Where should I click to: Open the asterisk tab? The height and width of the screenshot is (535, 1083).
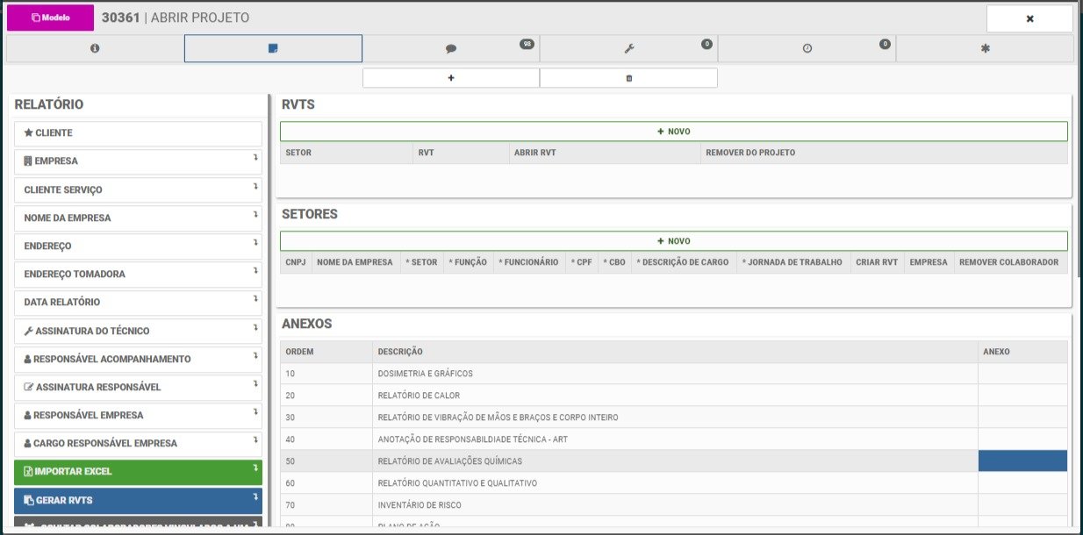985,49
